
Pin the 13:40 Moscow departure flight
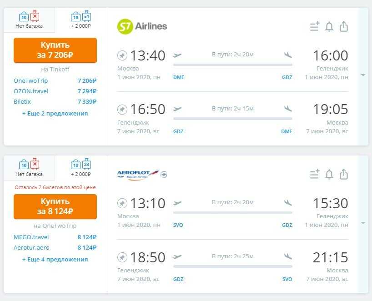click(x=122, y=56)
